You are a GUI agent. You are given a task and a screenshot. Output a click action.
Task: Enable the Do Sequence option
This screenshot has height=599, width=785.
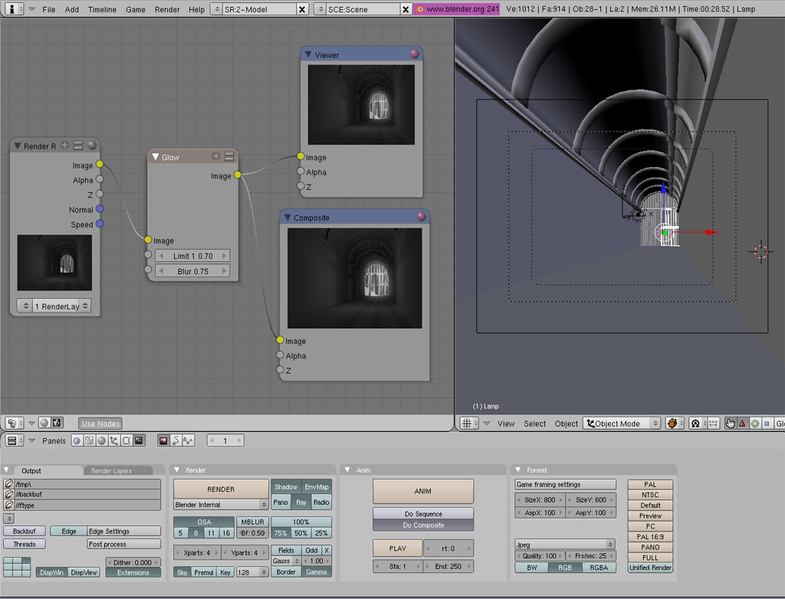(423, 514)
